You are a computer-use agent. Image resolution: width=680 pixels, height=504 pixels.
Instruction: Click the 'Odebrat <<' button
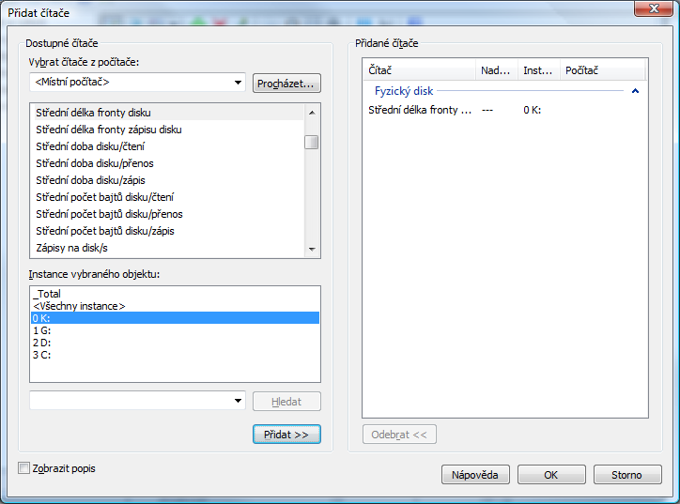399,435
